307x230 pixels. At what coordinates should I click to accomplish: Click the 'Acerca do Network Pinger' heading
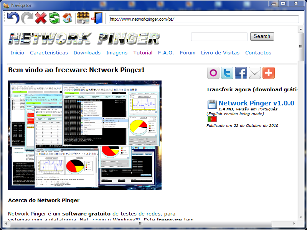click(44, 200)
